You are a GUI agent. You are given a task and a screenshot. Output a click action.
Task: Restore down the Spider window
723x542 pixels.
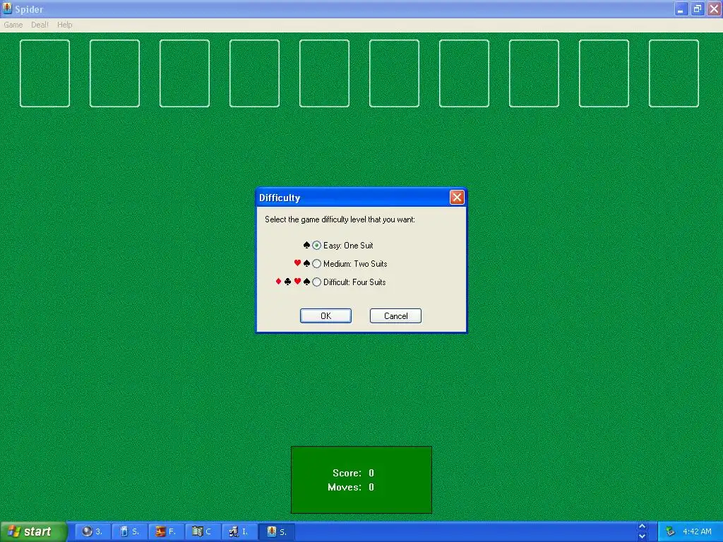697,8
